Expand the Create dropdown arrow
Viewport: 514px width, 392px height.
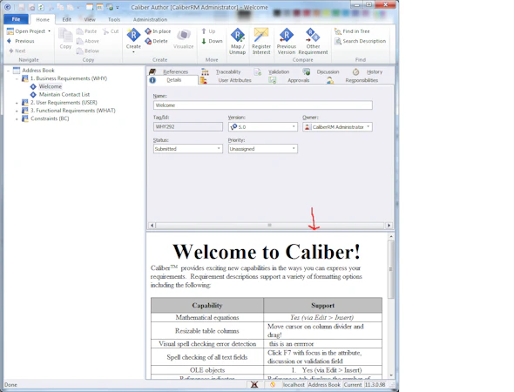click(133, 51)
